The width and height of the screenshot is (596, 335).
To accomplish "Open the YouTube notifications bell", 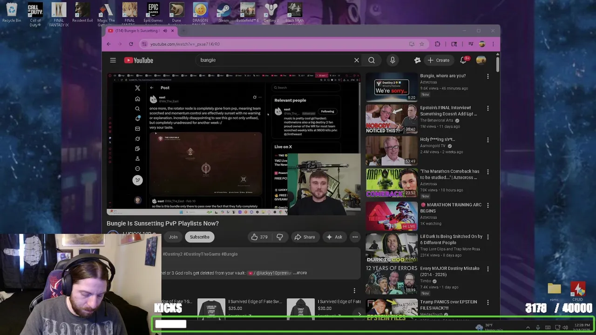I will tap(464, 60).
